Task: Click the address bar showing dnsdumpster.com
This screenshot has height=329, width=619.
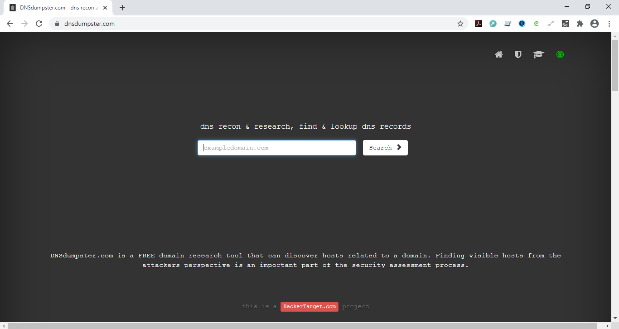Action: click(258, 24)
